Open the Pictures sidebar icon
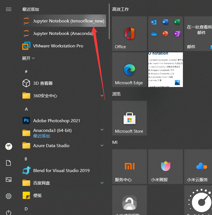 pyautogui.click(x=9, y=180)
